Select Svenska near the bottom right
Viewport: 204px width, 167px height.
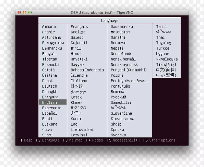point(118,135)
